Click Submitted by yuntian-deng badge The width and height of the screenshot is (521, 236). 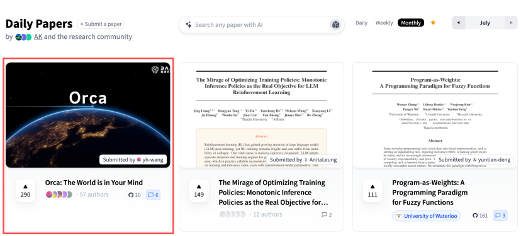474,160
